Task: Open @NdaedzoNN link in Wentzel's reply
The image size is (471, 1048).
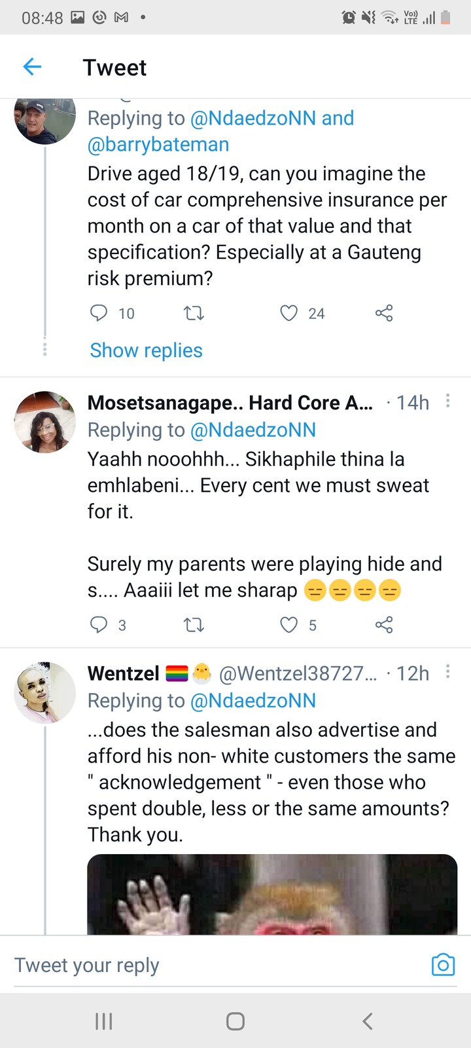Action: [253, 700]
